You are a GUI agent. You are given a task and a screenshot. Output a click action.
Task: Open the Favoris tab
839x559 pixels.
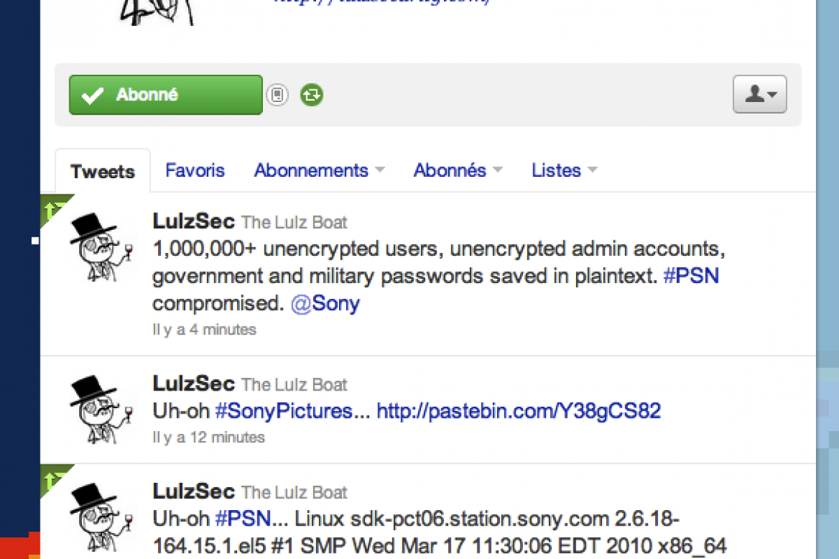pyautogui.click(x=195, y=170)
